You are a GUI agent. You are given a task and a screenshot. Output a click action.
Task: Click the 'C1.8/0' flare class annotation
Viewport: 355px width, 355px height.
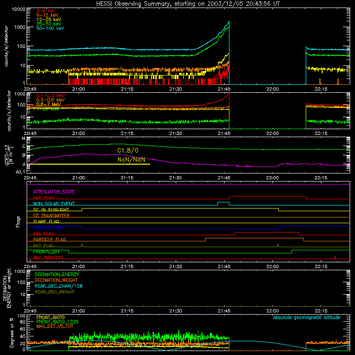click(128, 150)
